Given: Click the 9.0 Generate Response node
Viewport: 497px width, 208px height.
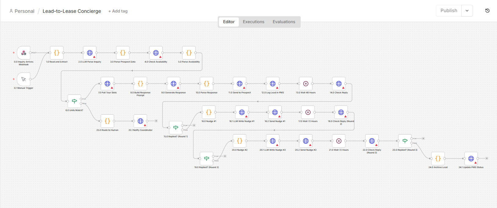Looking at the screenshot, I should (174, 84).
